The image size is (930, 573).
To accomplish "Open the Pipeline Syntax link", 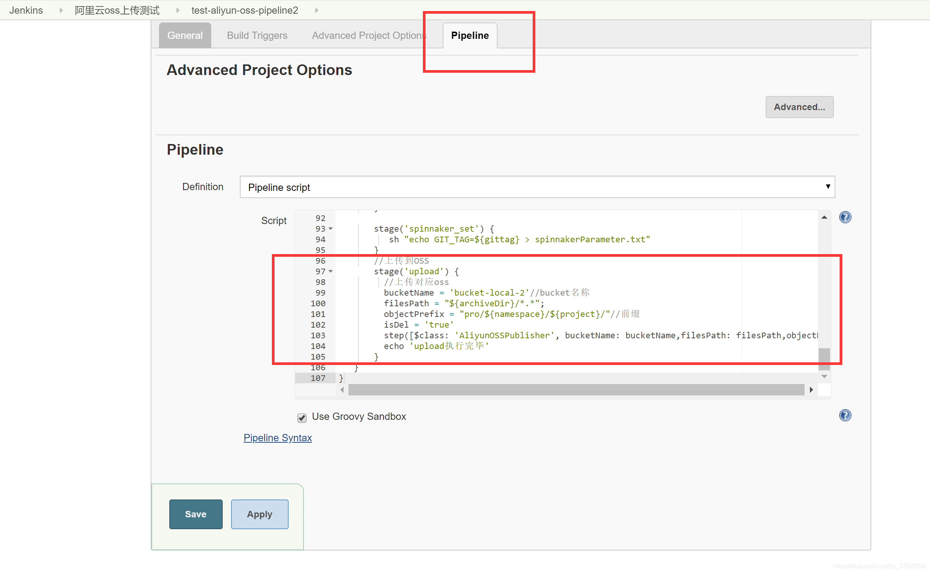I will (x=278, y=437).
